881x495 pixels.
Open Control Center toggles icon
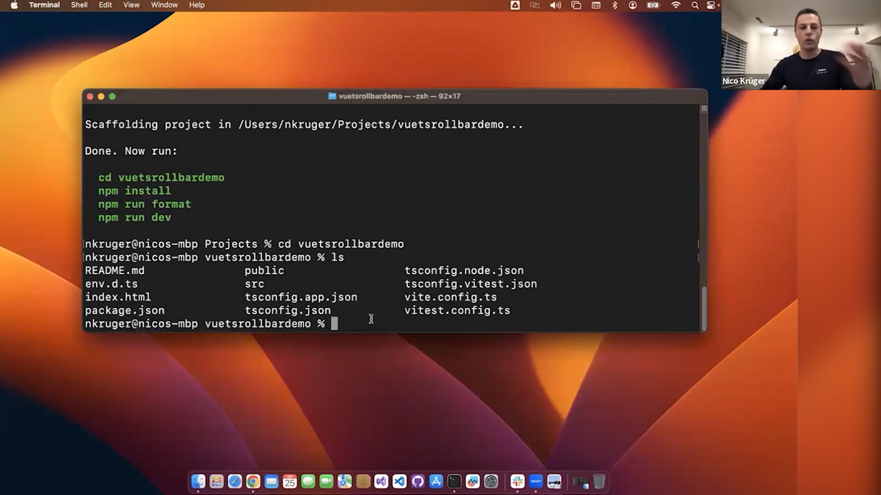(x=711, y=5)
